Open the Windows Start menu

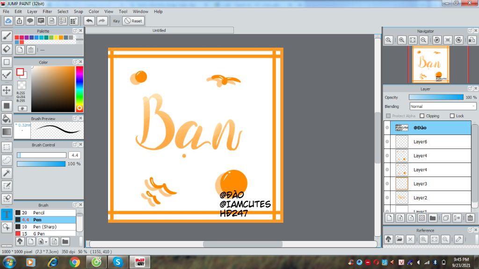[9, 262]
